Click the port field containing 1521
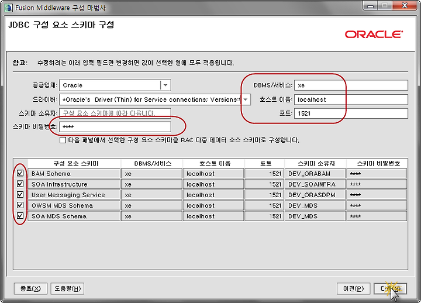421x303 pixels. (351, 113)
